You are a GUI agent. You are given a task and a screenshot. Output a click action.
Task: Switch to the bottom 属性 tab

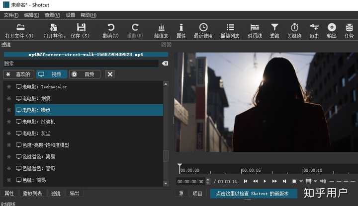coord(9,194)
